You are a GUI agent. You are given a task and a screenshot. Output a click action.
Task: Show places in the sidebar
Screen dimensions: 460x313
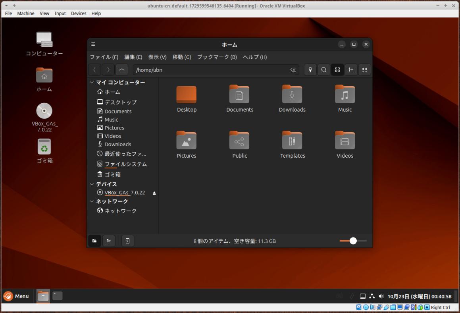click(x=94, y=241)
